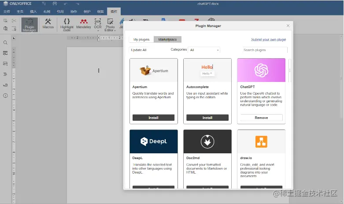Viewport: 344px width, 204px height.
Task: Click the save icon in the title bar
Action: click(44, 4)
